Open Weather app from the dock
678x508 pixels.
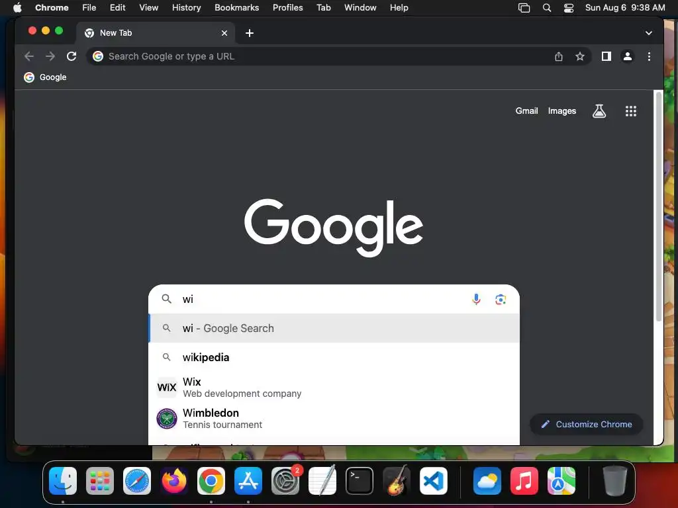(487, 481)
